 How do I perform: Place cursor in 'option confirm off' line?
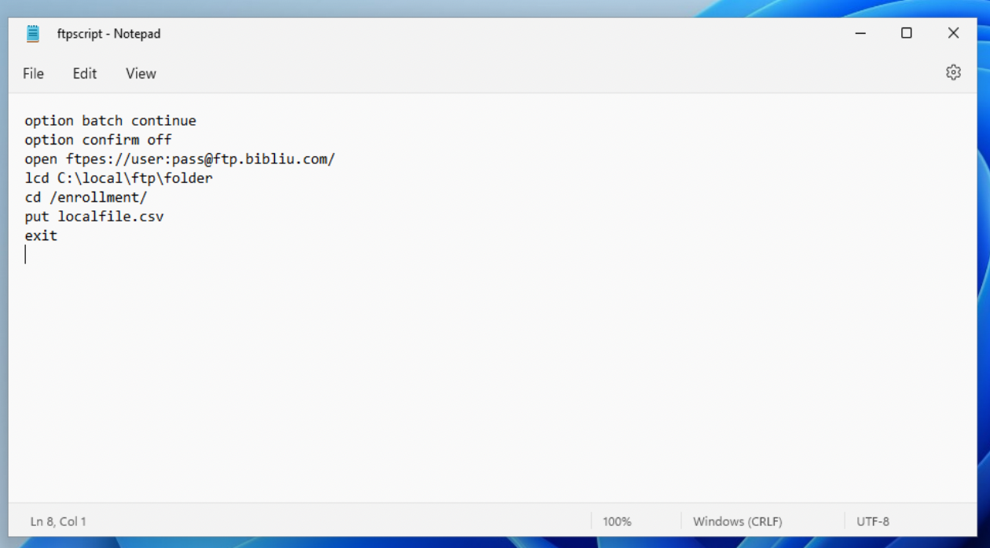(x=98, y=140)
